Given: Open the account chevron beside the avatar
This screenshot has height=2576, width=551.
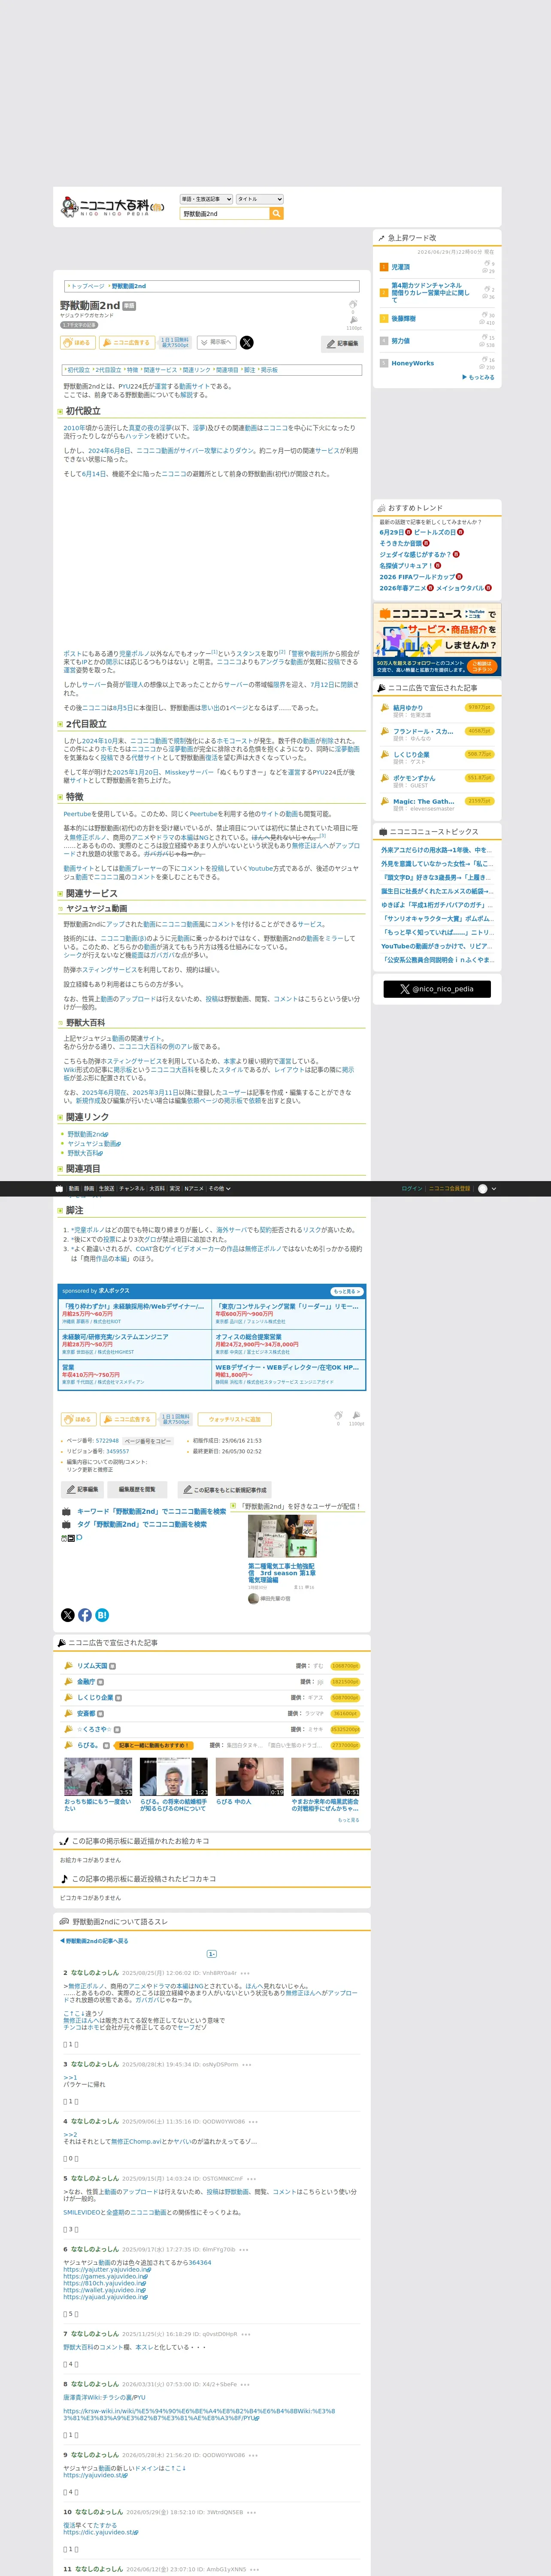Looking at the screenshot, I should pyautogui.click(x=494, y=1189).
